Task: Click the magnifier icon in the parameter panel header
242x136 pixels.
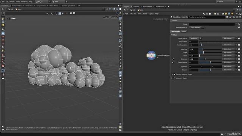Action: pos(234,17)
